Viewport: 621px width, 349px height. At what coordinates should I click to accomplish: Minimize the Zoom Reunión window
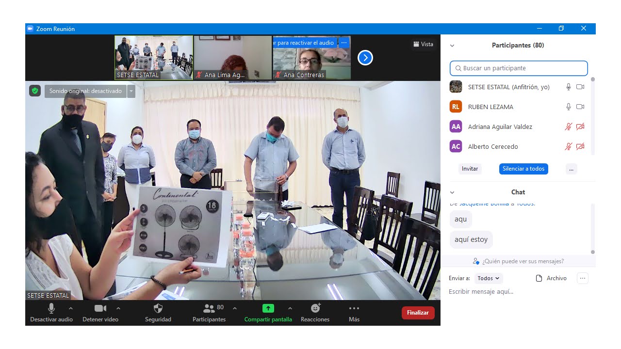[539, 29]
